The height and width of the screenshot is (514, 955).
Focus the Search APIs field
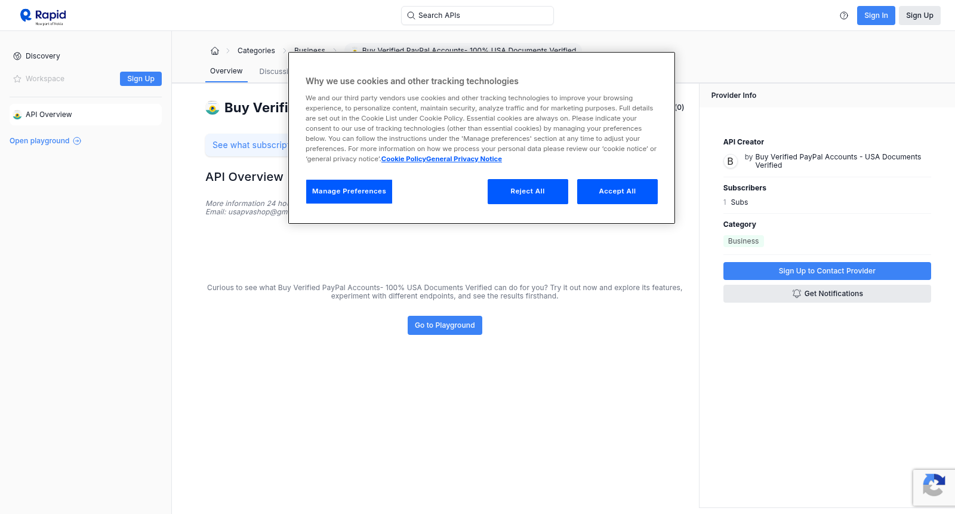478,16
